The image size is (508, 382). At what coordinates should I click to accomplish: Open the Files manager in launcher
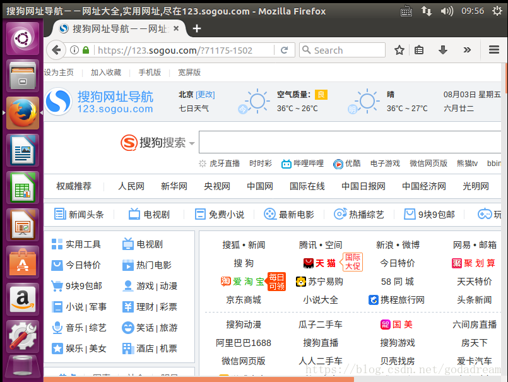coord(22,76)
